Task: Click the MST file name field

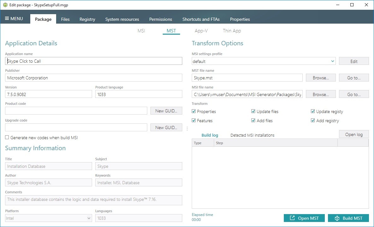Action: (x=247, y=78)
